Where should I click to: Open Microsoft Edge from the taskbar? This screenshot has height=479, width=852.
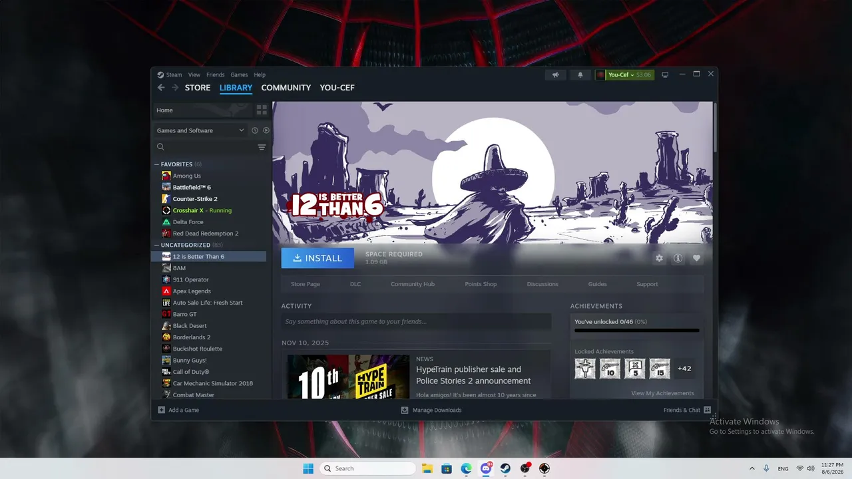point(466,468)
